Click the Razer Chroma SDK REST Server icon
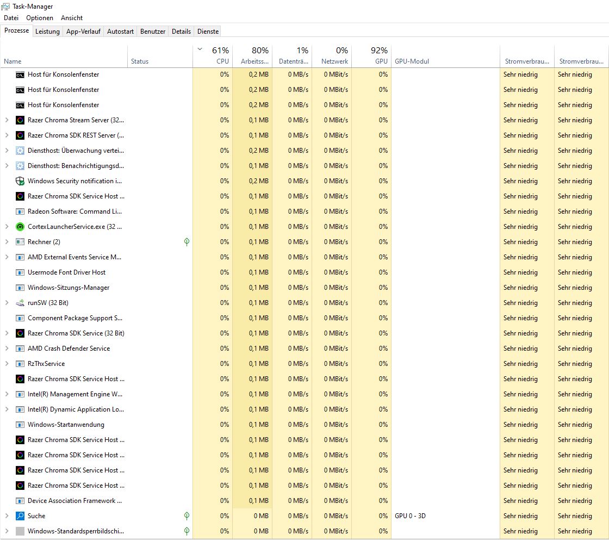 [20, 135]
